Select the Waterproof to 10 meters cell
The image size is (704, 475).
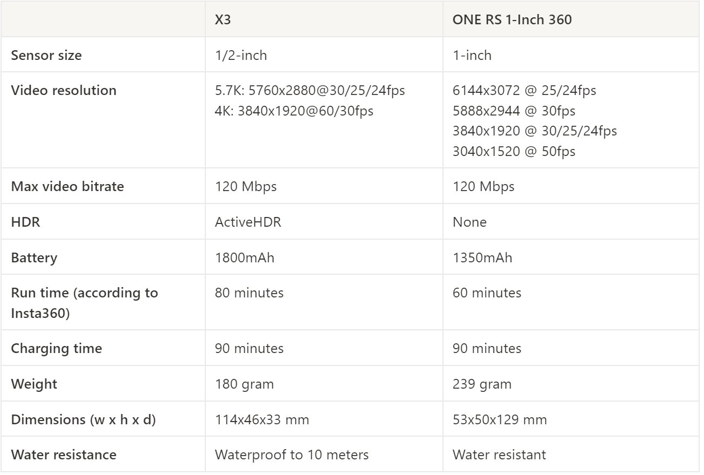[292, 455]
